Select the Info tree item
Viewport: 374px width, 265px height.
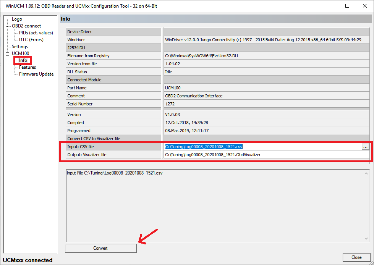pos(23,60)
